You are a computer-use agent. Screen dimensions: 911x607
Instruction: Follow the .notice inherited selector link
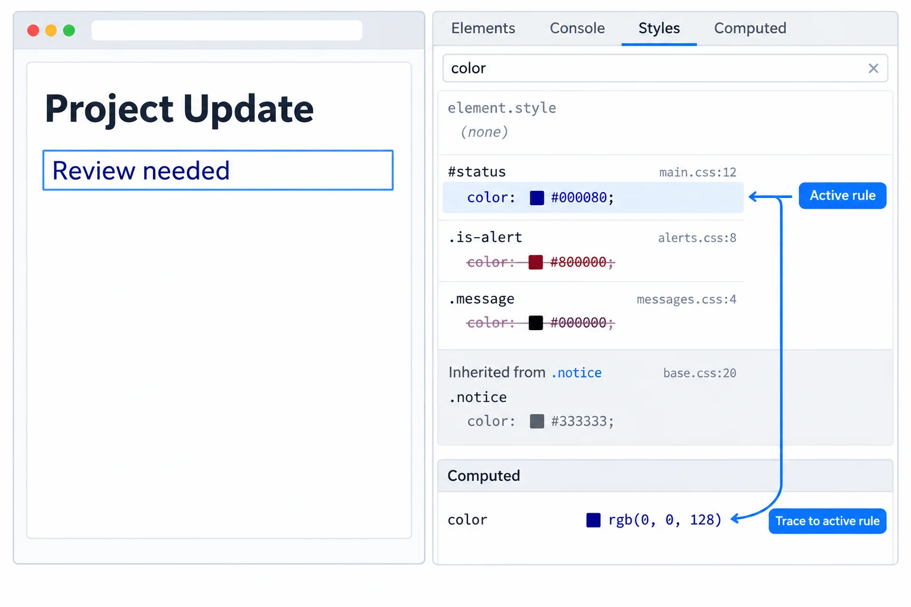(576, 373)
